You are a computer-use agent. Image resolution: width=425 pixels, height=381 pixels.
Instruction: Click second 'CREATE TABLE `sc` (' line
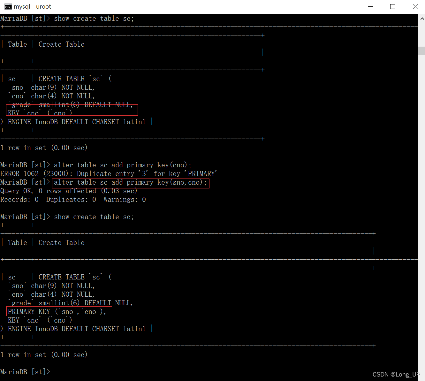[75, 277]
